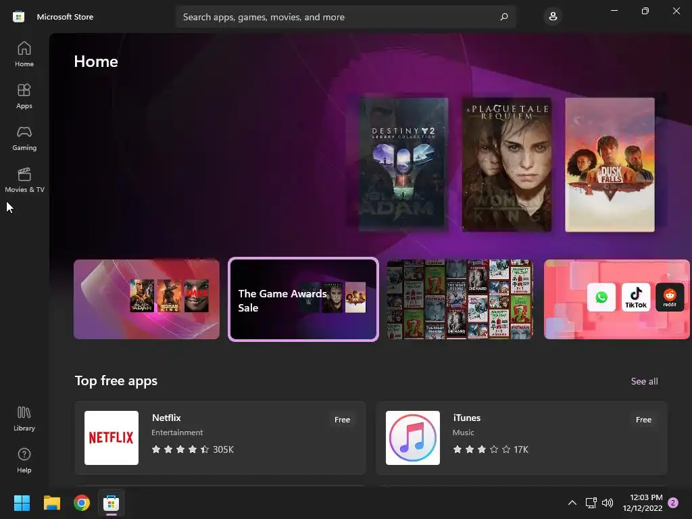Image resolution: width=692 pixels, height=519 pixels.
Task: Click the Reddit icon in the apps card
Action: pyautogui.click(x=670, y=297)
